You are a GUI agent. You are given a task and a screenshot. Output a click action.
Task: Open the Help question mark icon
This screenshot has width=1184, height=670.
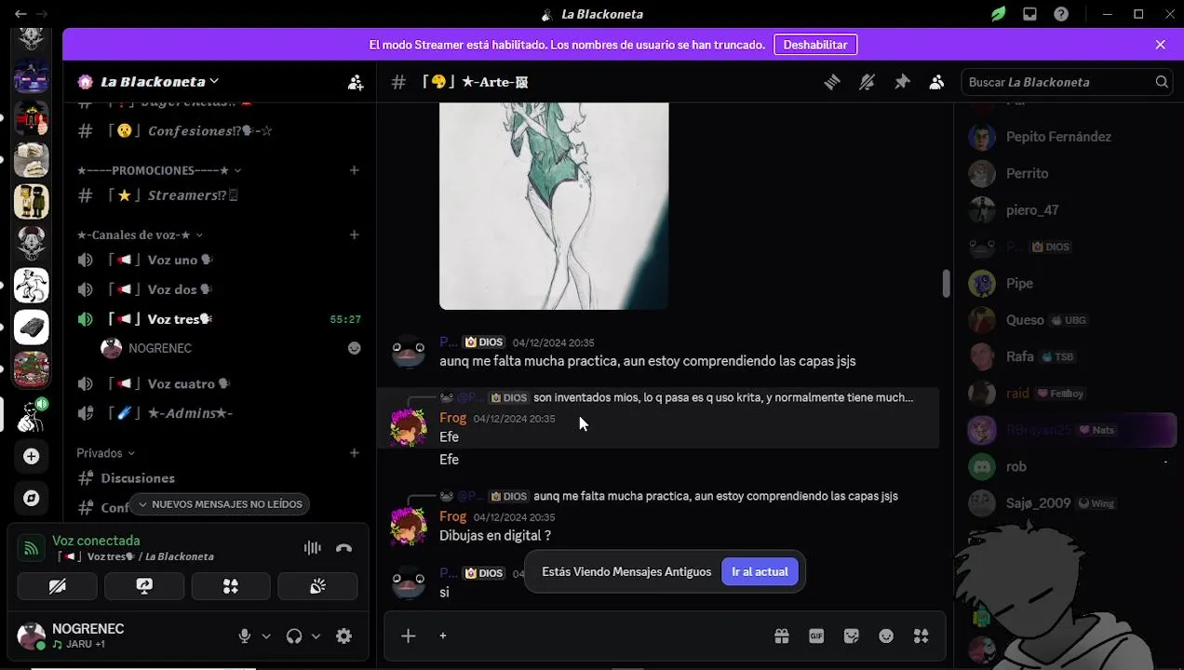point(1061,14)
